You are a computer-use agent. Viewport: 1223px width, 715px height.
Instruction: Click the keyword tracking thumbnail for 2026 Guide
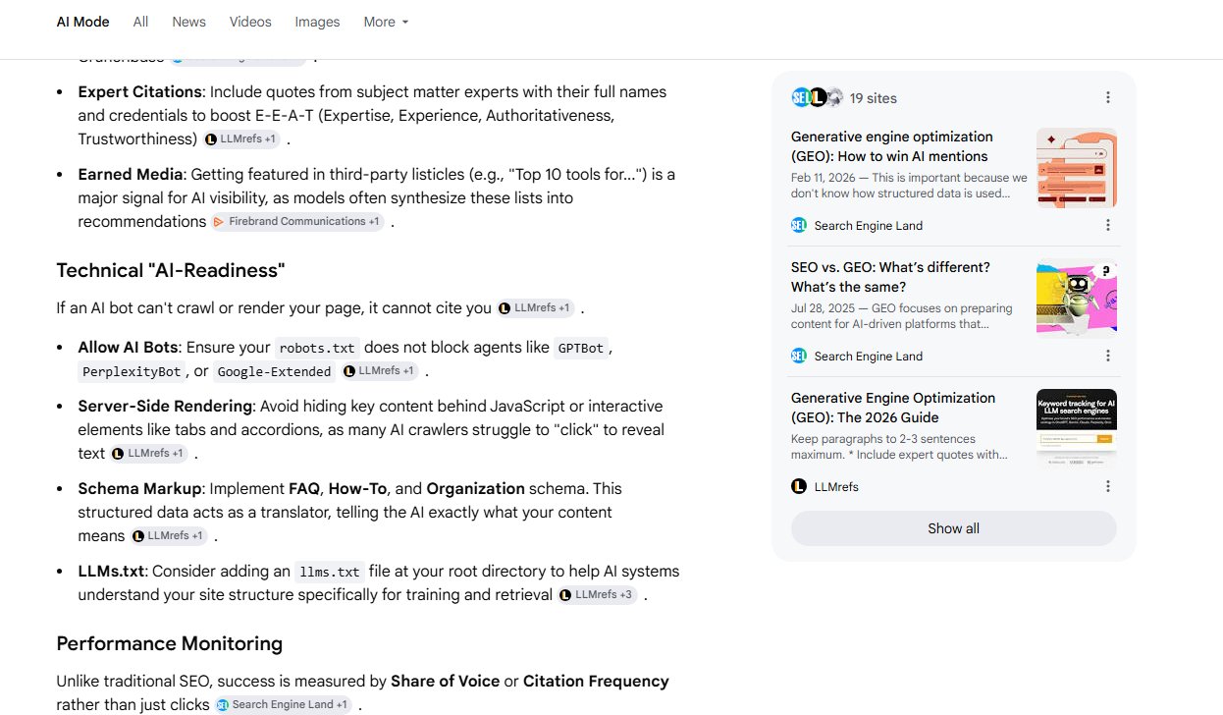click(x=1077, y=429)
